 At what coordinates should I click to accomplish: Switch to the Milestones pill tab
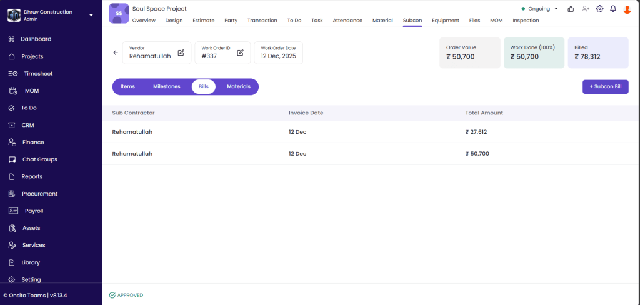pos(166,87)
